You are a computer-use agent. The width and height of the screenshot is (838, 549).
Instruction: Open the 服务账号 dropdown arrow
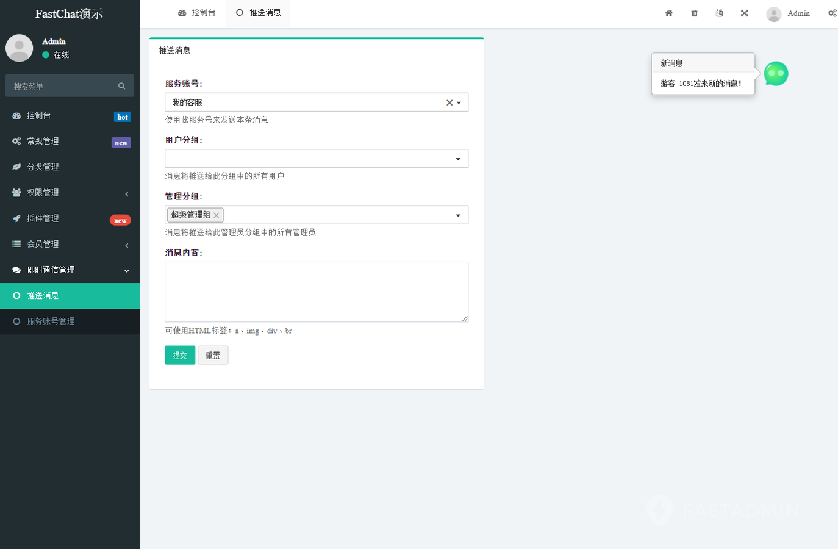click(x=459, y=102)
